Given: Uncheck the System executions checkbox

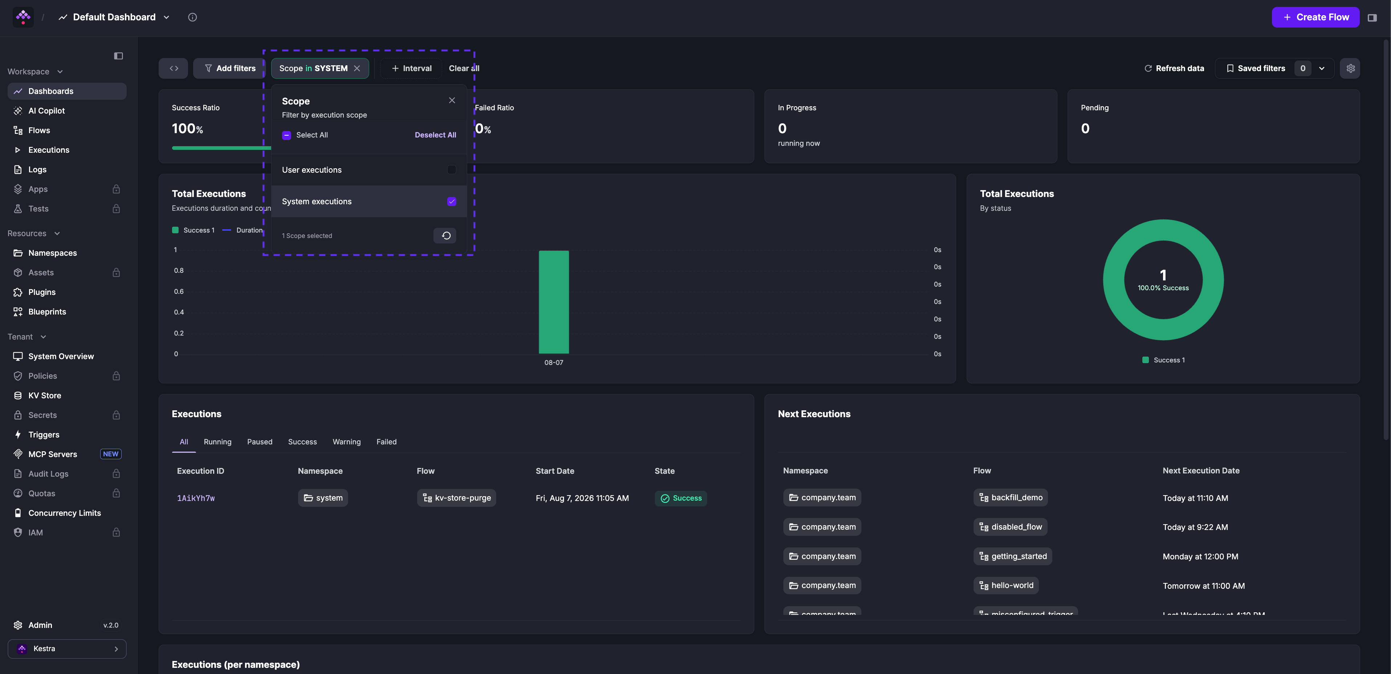Looking at the screenshot, I should pyautogui.click(x=452, y=201).
